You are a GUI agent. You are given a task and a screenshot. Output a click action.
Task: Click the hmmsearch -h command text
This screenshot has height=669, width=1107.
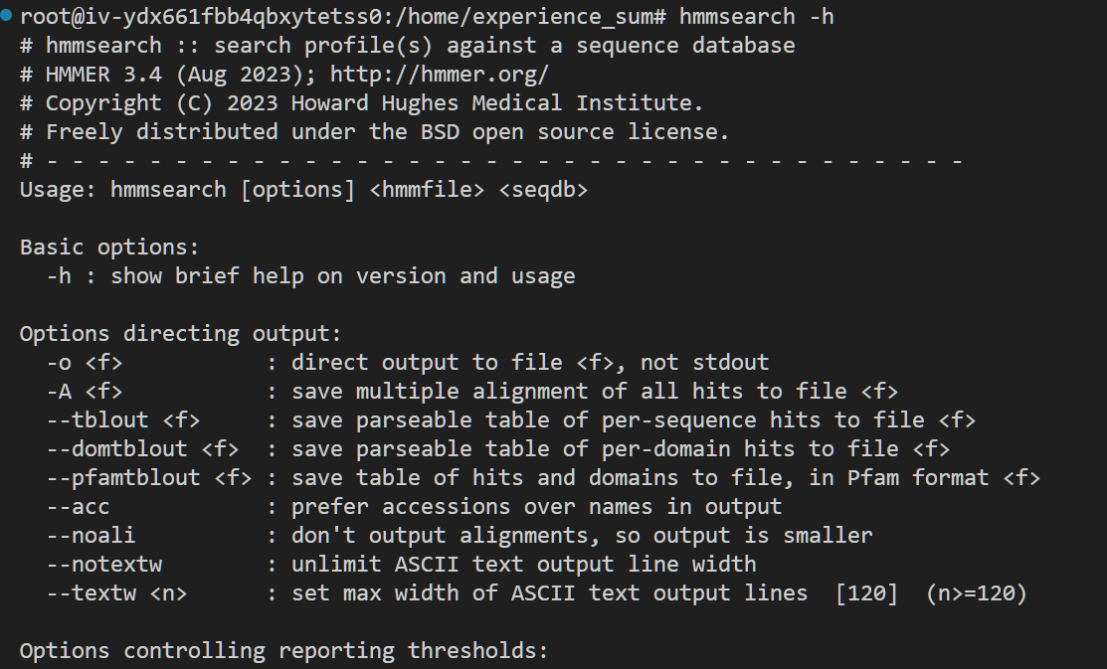point(756,16)
